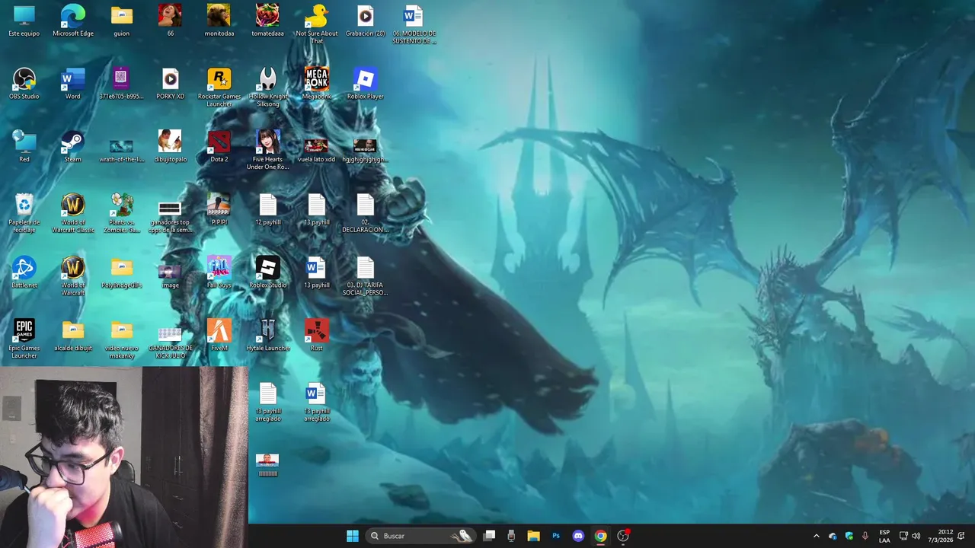
Task: Select the file named image
Action: coord(170,276)
